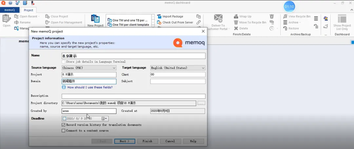
Task: Expand the Archive dropdown arrow
Action: [300, 23]
